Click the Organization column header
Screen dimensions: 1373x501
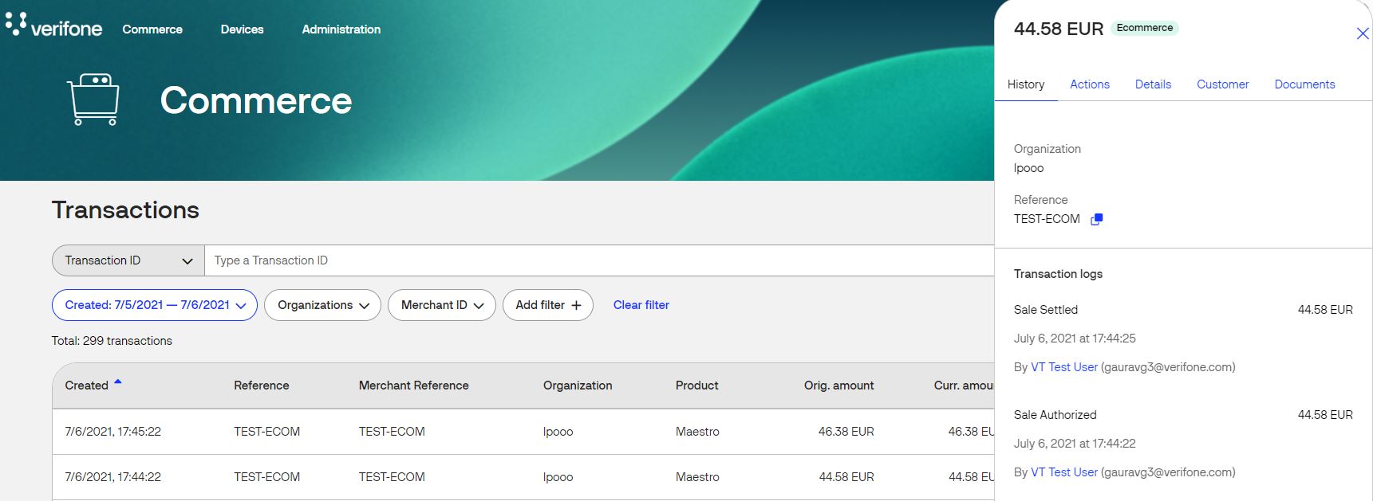pyautogui.click(x=578, y=386)
